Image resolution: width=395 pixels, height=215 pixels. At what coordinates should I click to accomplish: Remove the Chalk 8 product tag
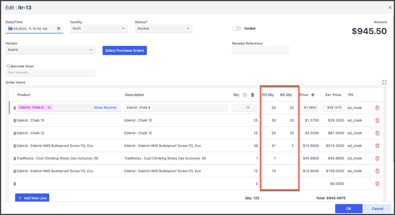(49, 107)
